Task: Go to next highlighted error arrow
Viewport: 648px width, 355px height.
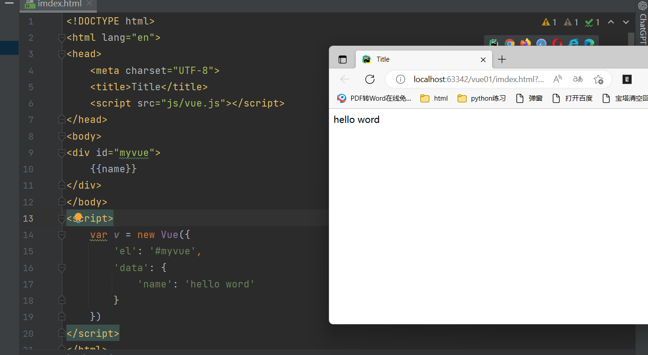Action: coord(626,22)
